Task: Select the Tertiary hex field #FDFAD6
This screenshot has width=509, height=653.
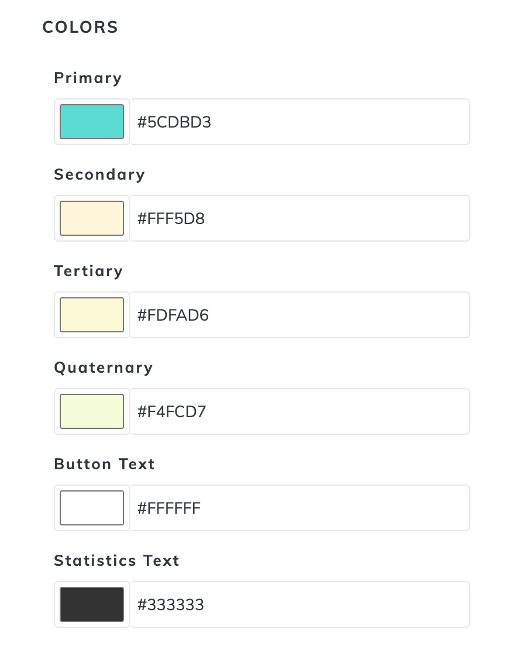Action: click(x=299, y=315)
